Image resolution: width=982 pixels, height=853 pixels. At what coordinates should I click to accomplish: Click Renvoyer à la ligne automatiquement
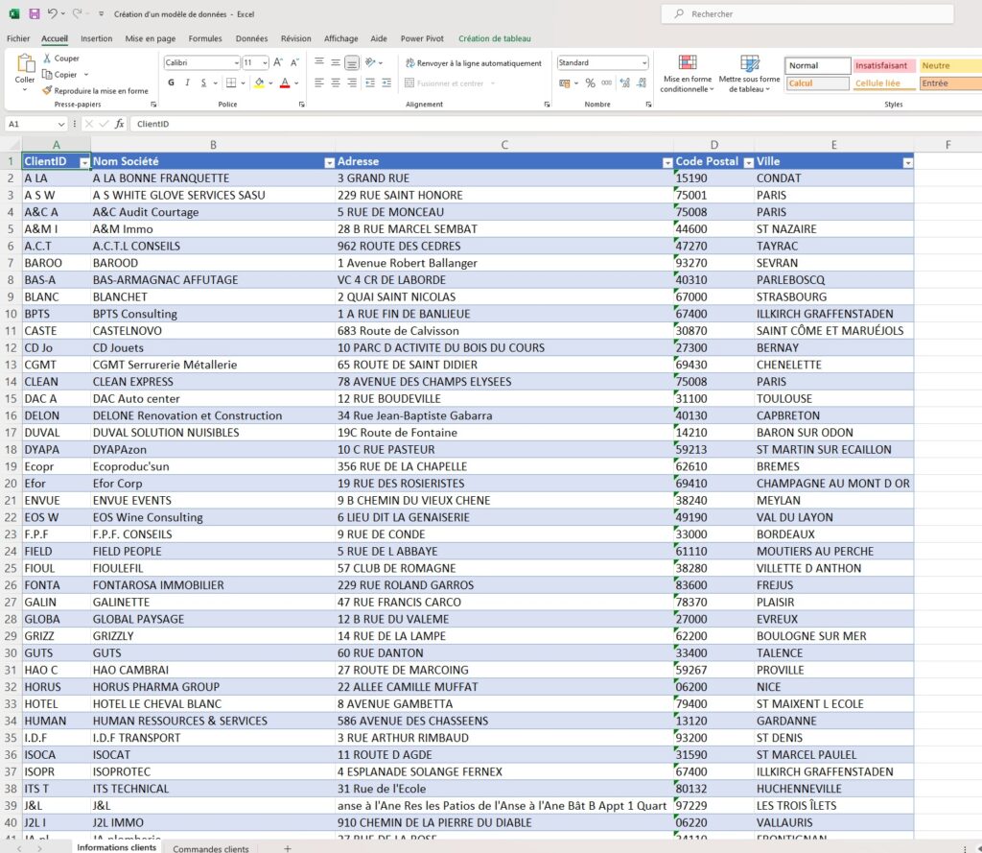[474, 62]
